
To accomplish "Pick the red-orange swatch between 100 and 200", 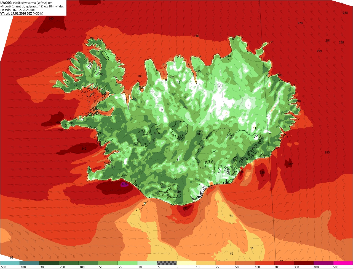I will click(x=264, y=263).
